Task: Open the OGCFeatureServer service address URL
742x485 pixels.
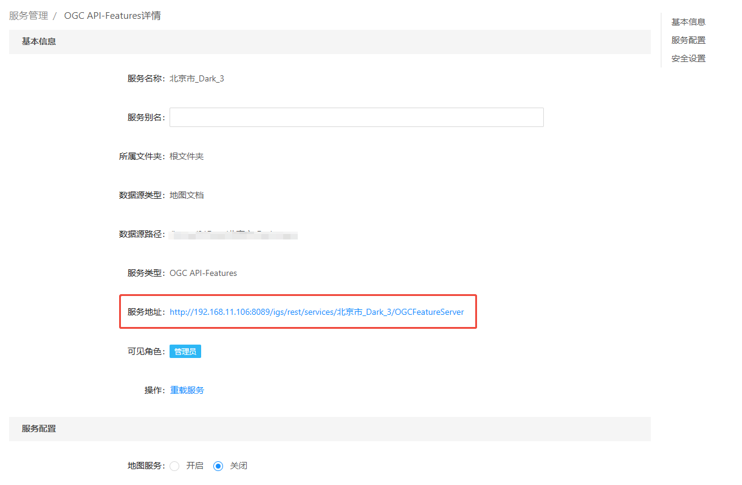Action: coord(317,312)
